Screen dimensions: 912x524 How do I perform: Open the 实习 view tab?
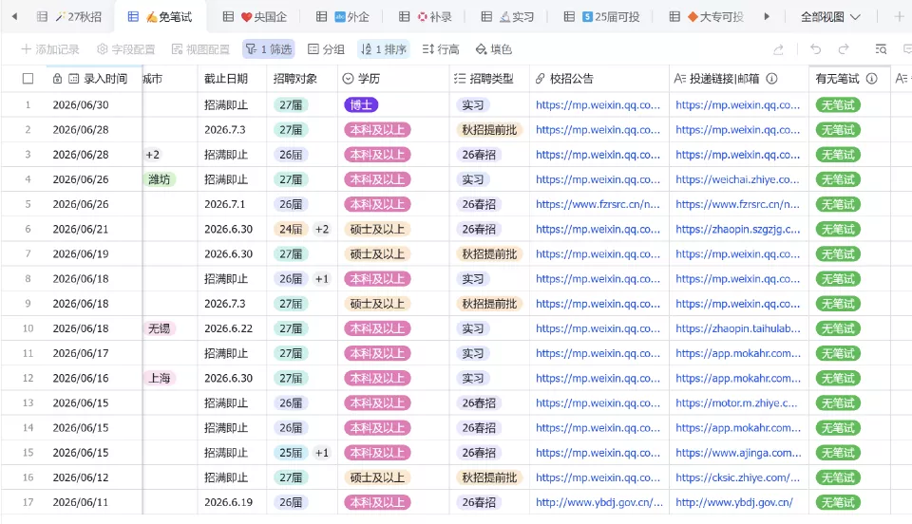tap(507, 17)
